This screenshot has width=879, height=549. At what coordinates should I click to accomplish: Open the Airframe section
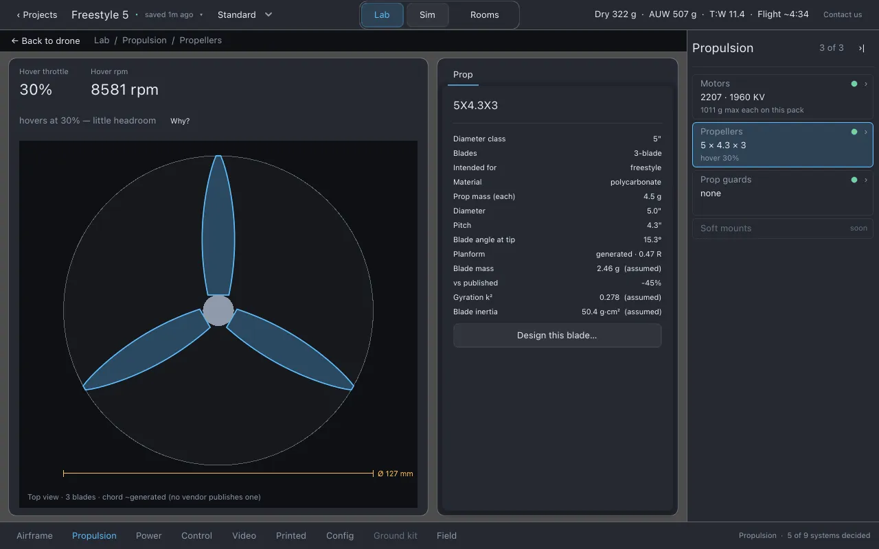34,536
